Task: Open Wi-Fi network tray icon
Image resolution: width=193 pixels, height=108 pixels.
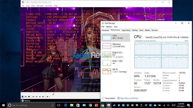Action: pyautogui.click(x=164, y=105)
